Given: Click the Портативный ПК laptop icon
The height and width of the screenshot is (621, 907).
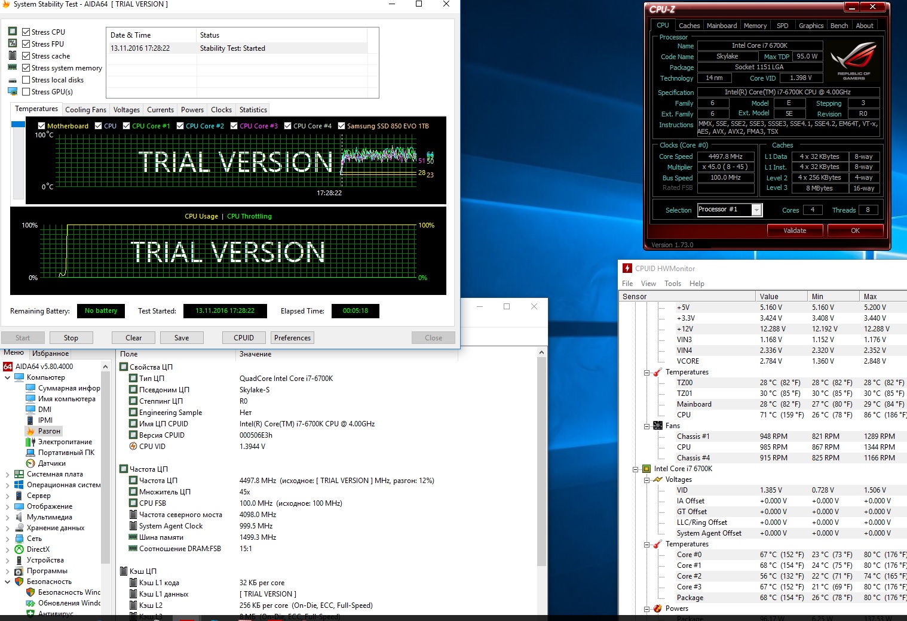Looking at the screenshot, I should point(30,453).
